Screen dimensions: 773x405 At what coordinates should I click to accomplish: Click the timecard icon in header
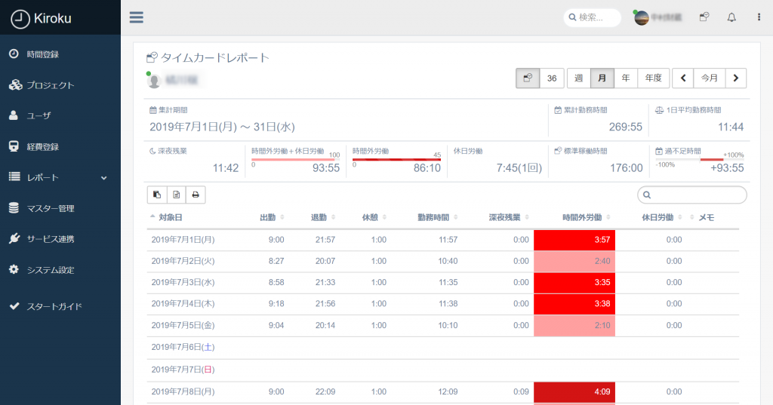pos(704,17)
